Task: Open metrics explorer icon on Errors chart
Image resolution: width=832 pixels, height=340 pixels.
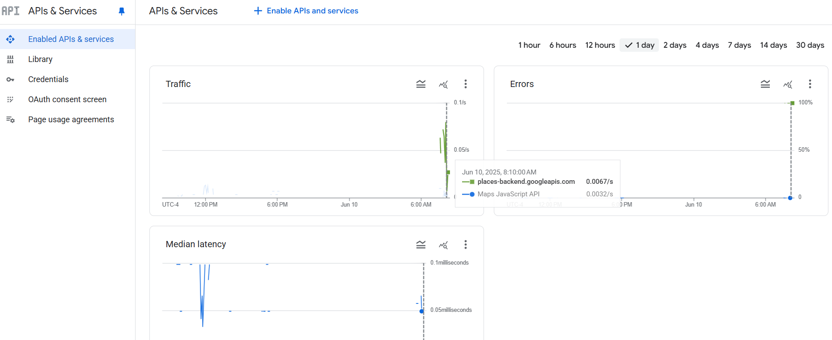Action: click(x=787, y=84)
